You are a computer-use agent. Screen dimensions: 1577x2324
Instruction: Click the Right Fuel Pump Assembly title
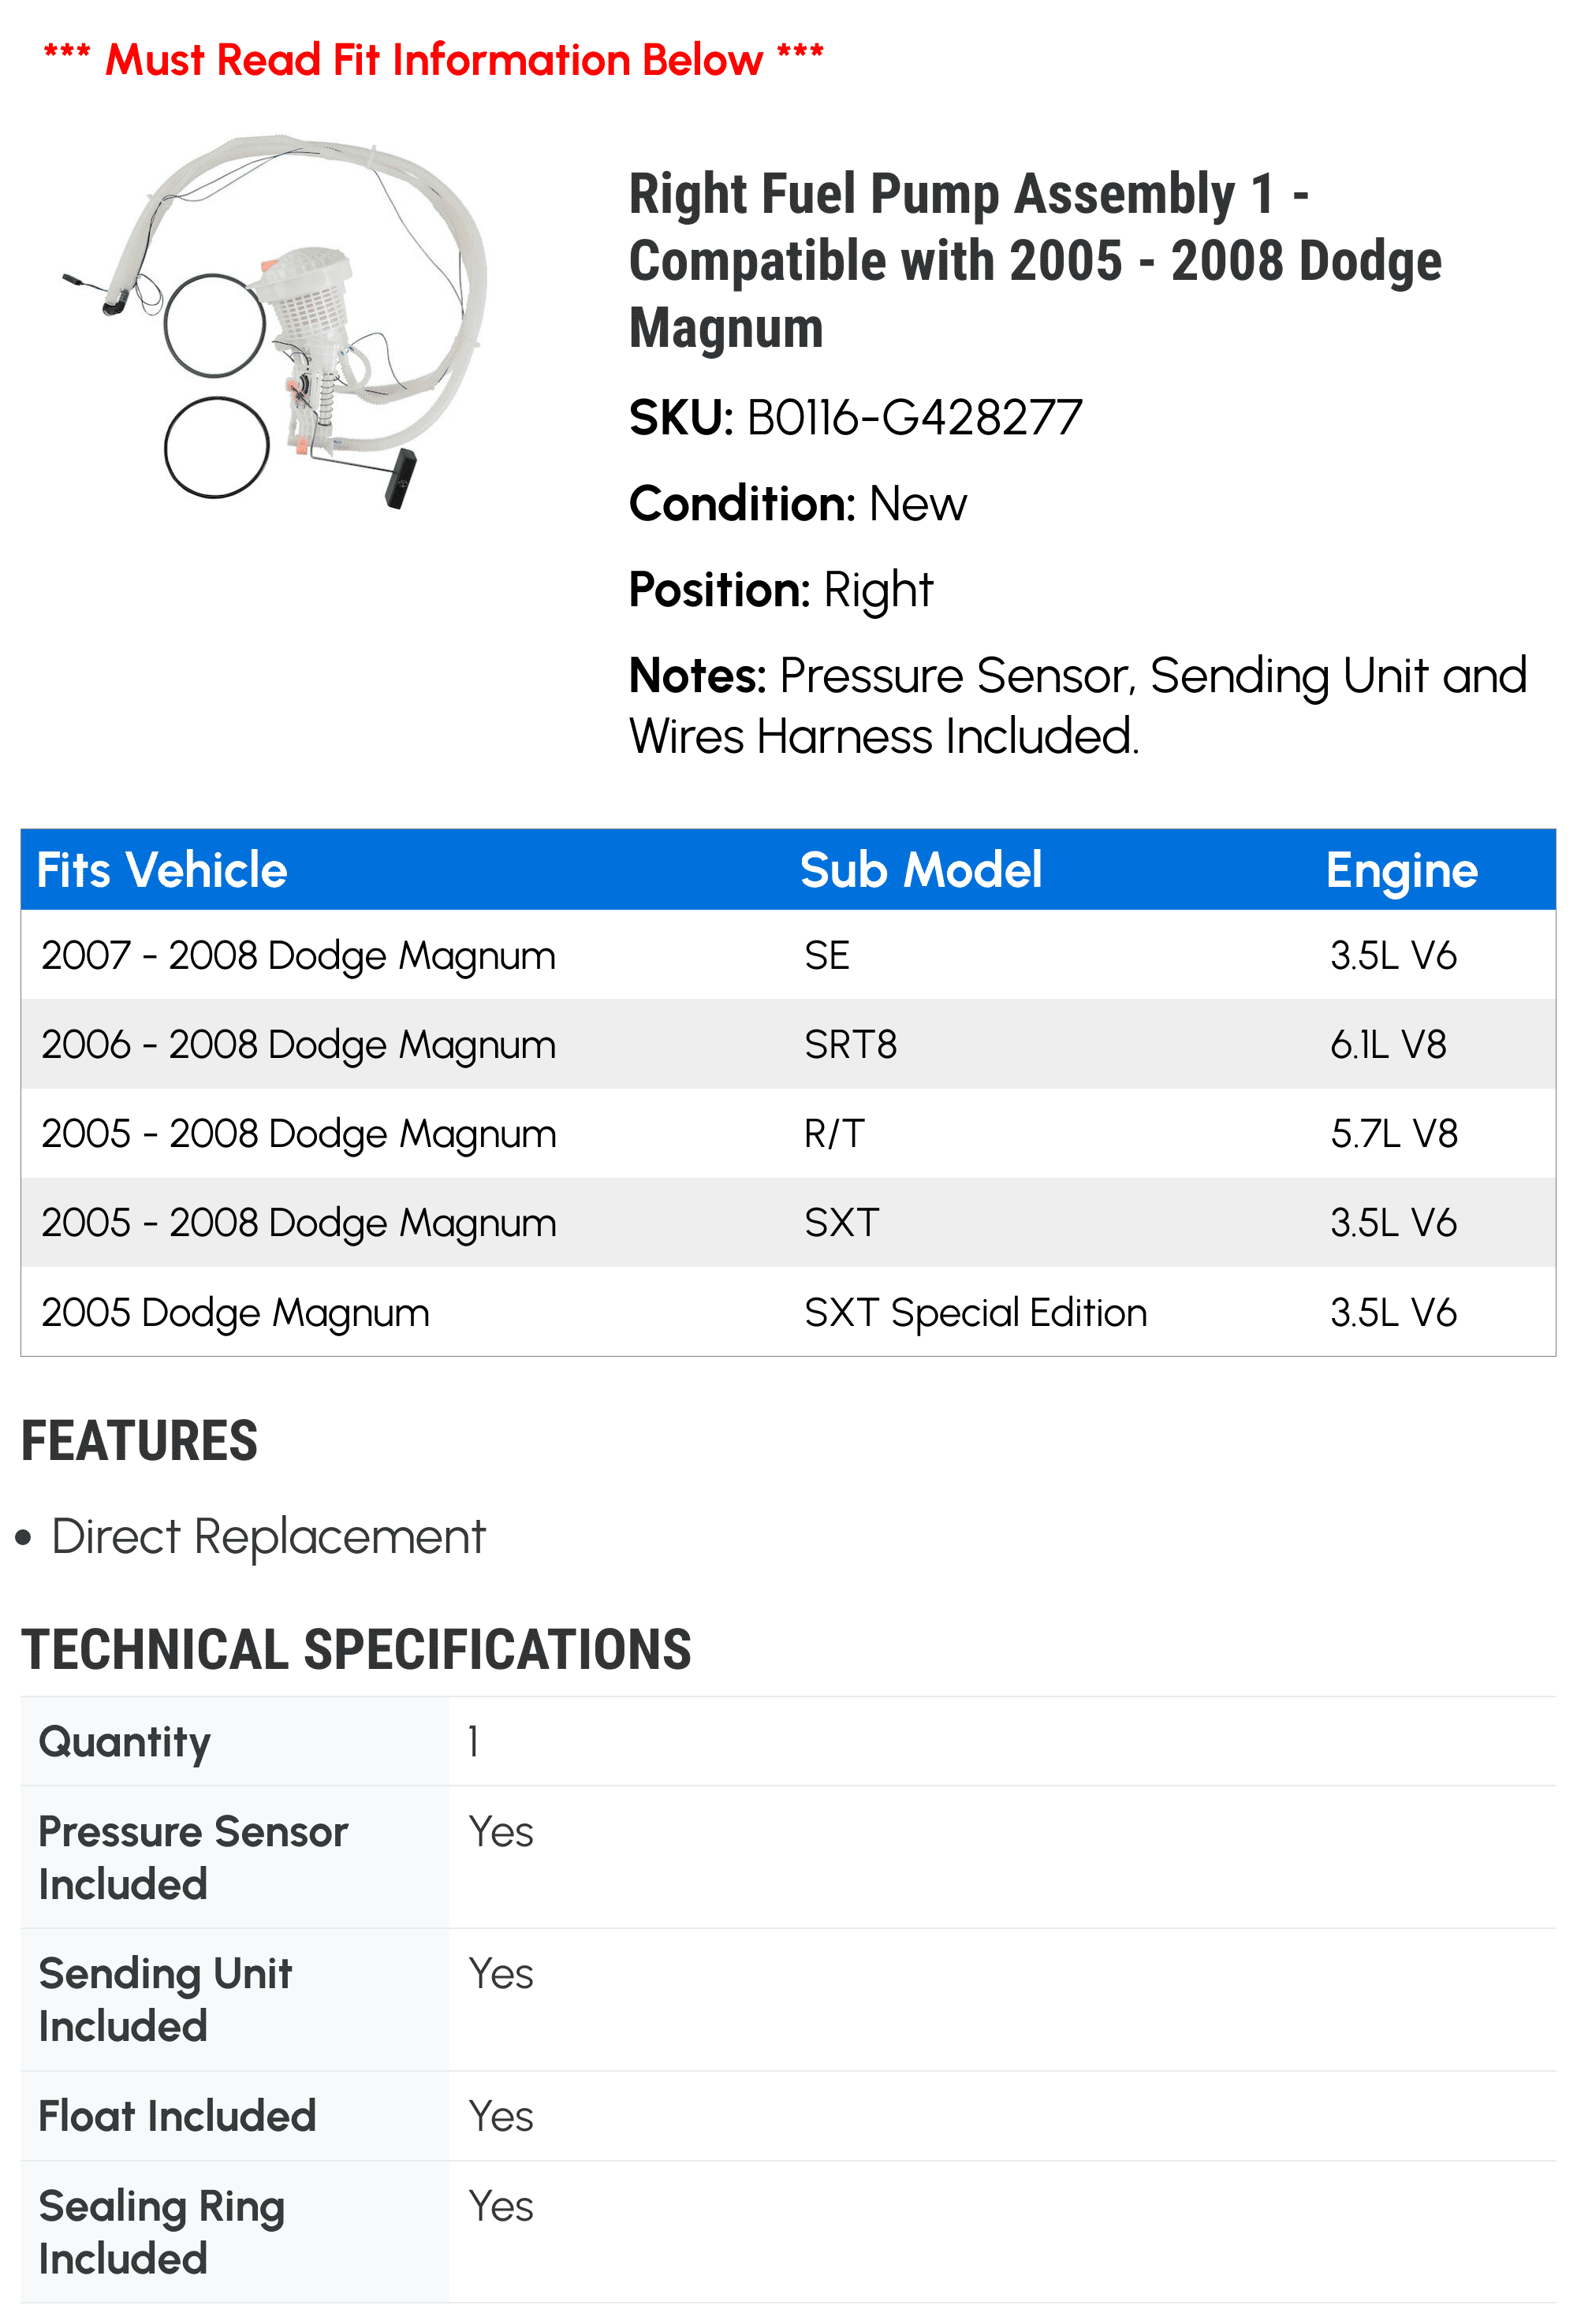tap(1034, 260)
